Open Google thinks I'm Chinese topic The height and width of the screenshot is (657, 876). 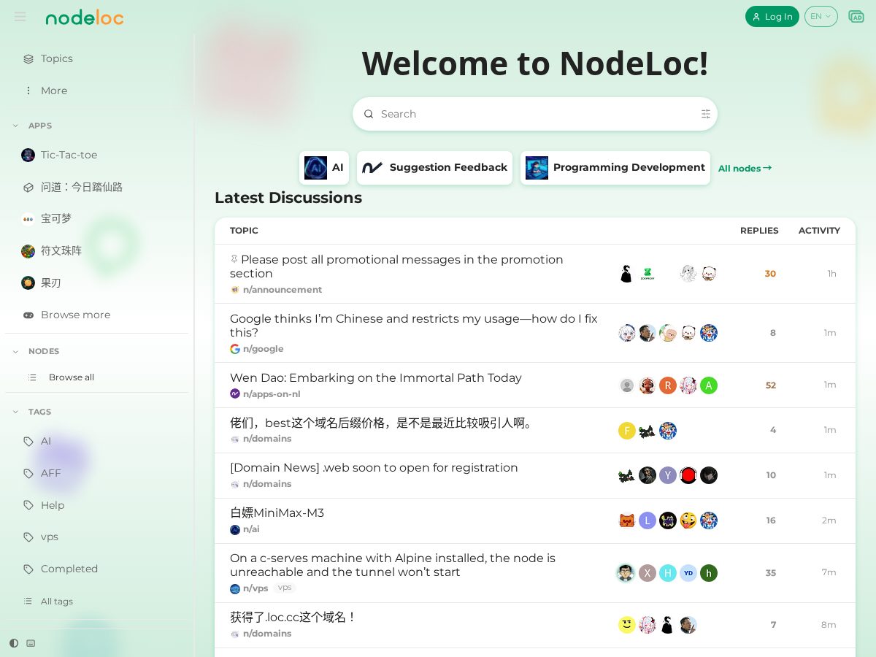pos(414,326)
